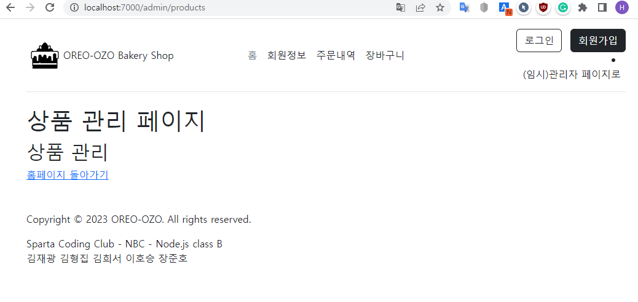Click the bakery cake logo icon
The height and width of the screenshot is (302, 638).
[45, 56]
